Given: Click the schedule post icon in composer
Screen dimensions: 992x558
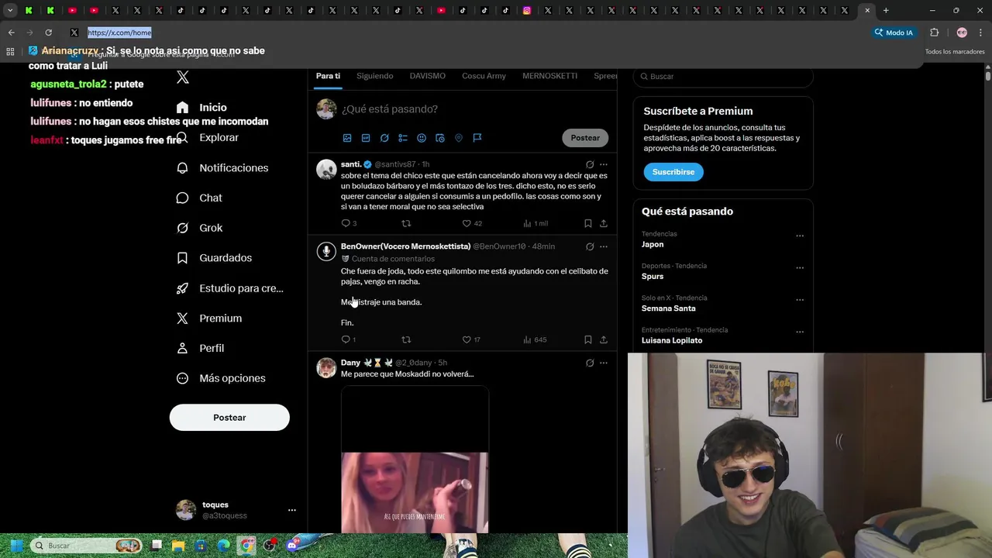Looking at the screenshot, I should coord(440,138).
